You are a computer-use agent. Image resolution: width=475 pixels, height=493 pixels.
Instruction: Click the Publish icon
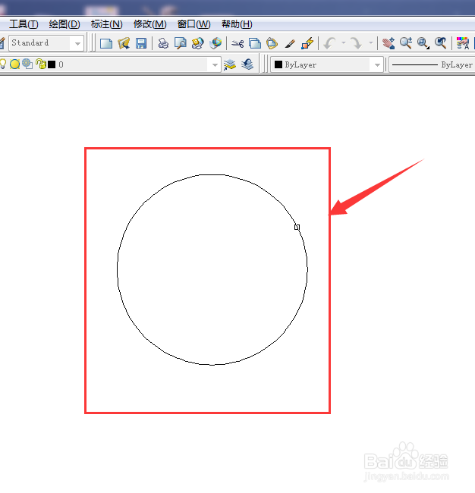[197, 43]
